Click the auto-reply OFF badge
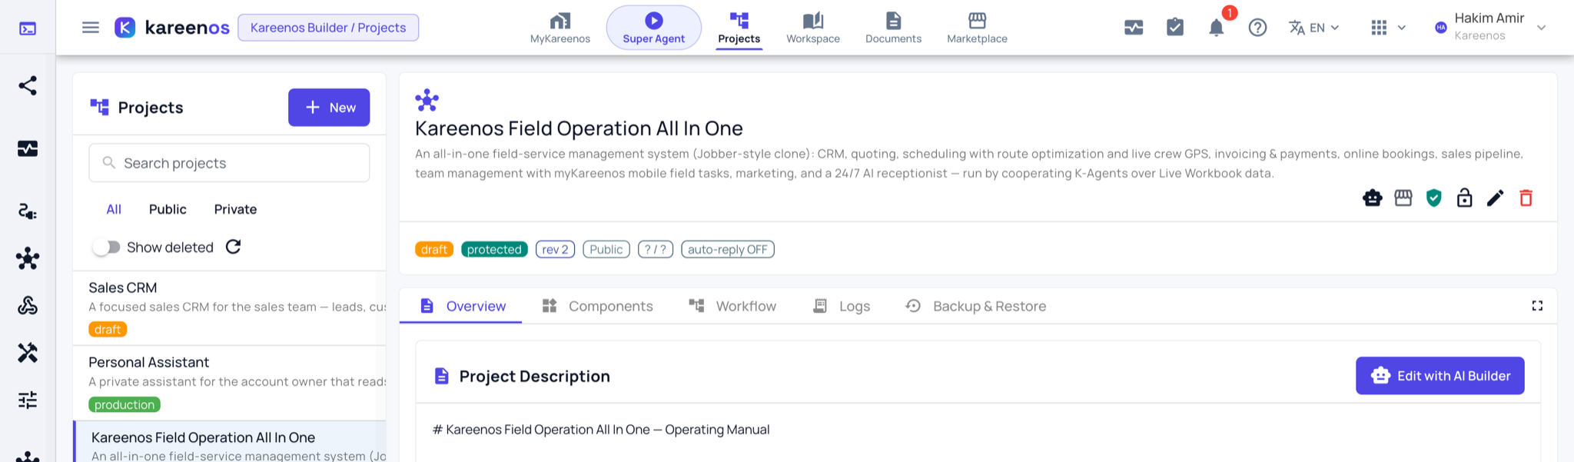 728,249
